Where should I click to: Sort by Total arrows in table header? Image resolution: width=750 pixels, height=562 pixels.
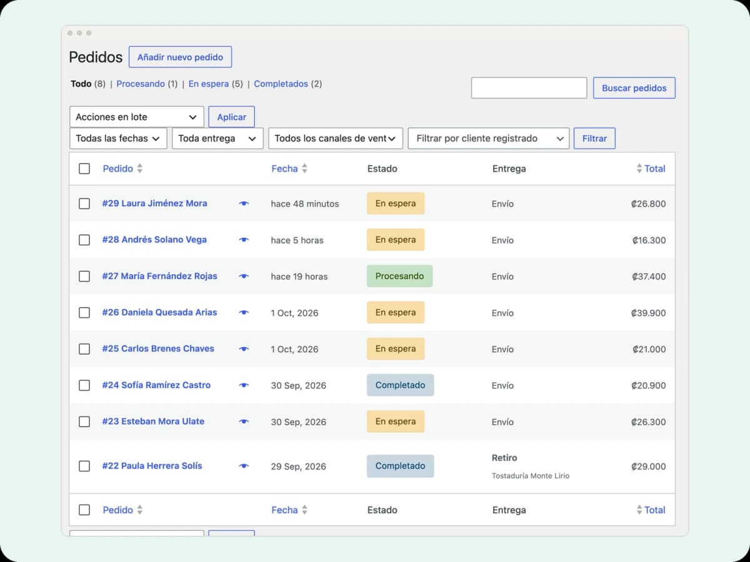[x=639, y=169]
